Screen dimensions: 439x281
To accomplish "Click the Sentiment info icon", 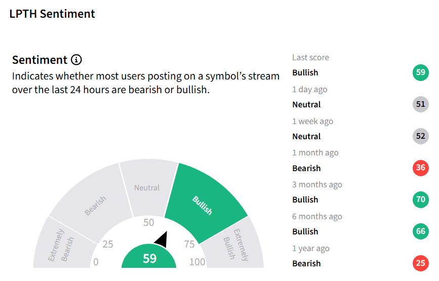I will coord(76,60).
